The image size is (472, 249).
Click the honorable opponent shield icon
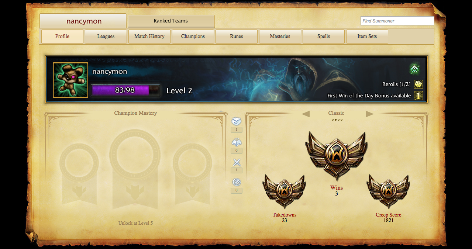pyautogui.click(x=237, y=182)
